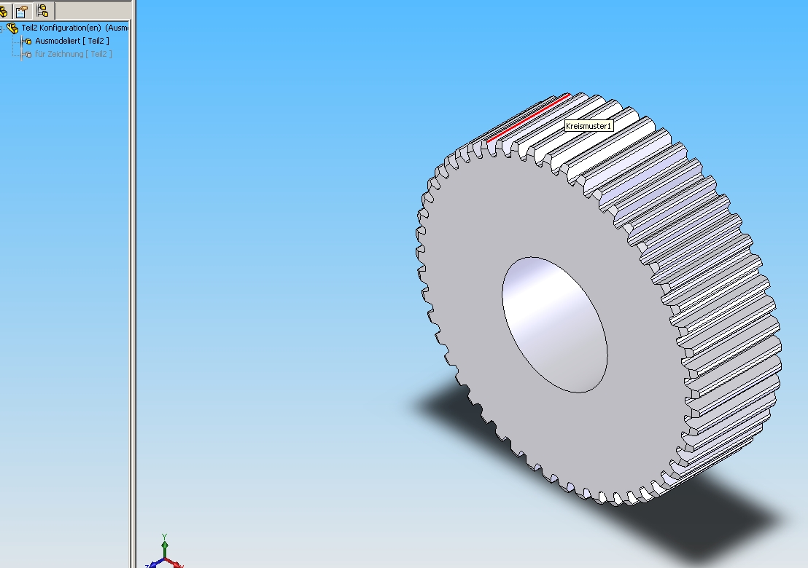Select the cylindrical bore in the gear center
Screen dimensions: 808x568
[x=554, y=324]
